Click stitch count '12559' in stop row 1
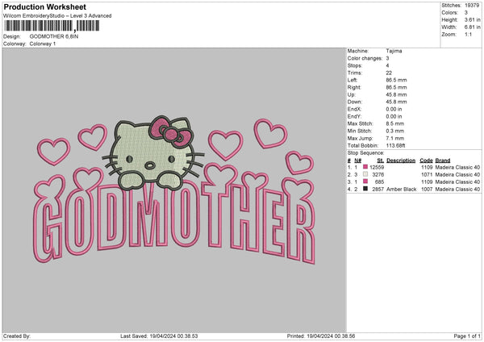484x342 pixels. point(377,167)
